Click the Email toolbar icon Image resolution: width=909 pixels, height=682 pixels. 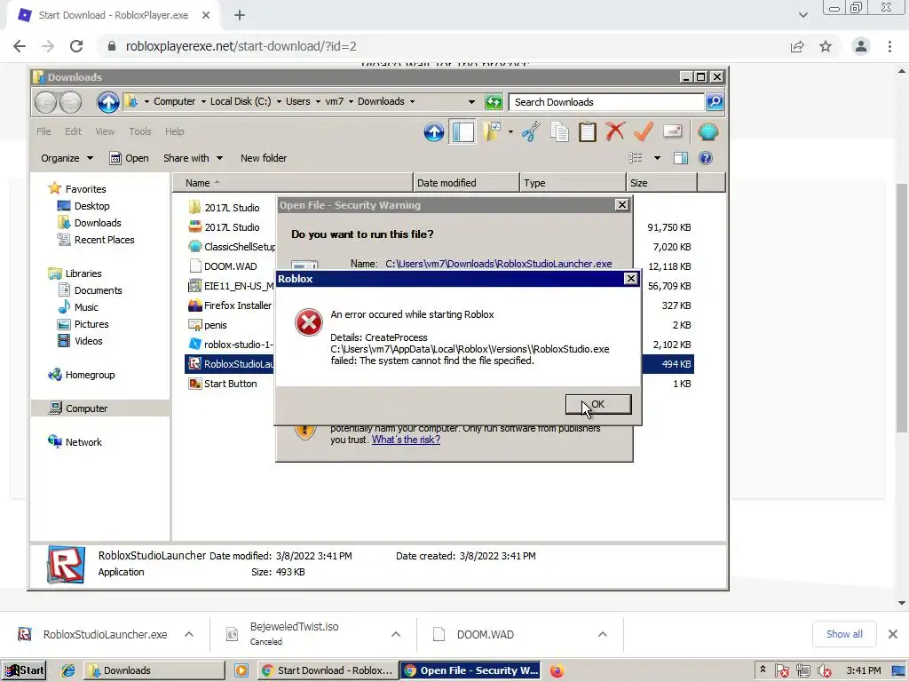(x=672, y=131)
